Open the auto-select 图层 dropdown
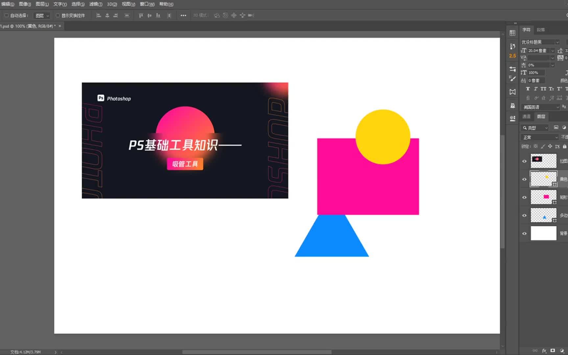 (42, 15)
